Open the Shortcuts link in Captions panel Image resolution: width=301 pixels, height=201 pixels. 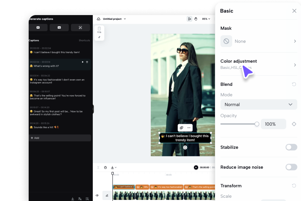(84, 41)
